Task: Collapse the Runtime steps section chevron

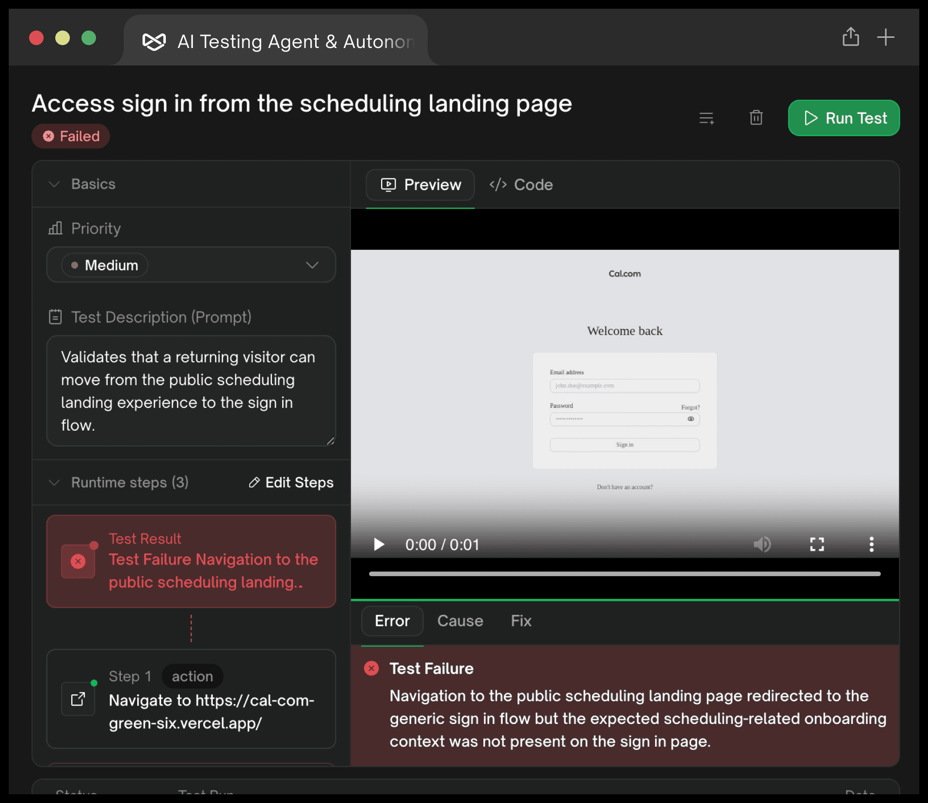Action: (x=54, y=482)
